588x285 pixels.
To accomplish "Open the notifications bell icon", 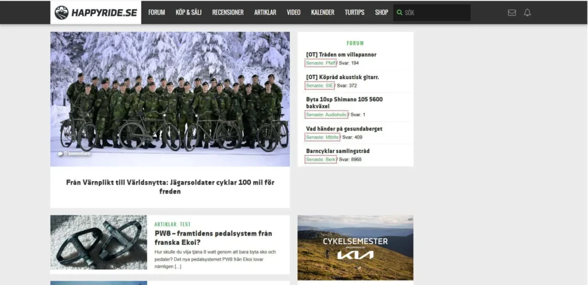I will 527,13.
